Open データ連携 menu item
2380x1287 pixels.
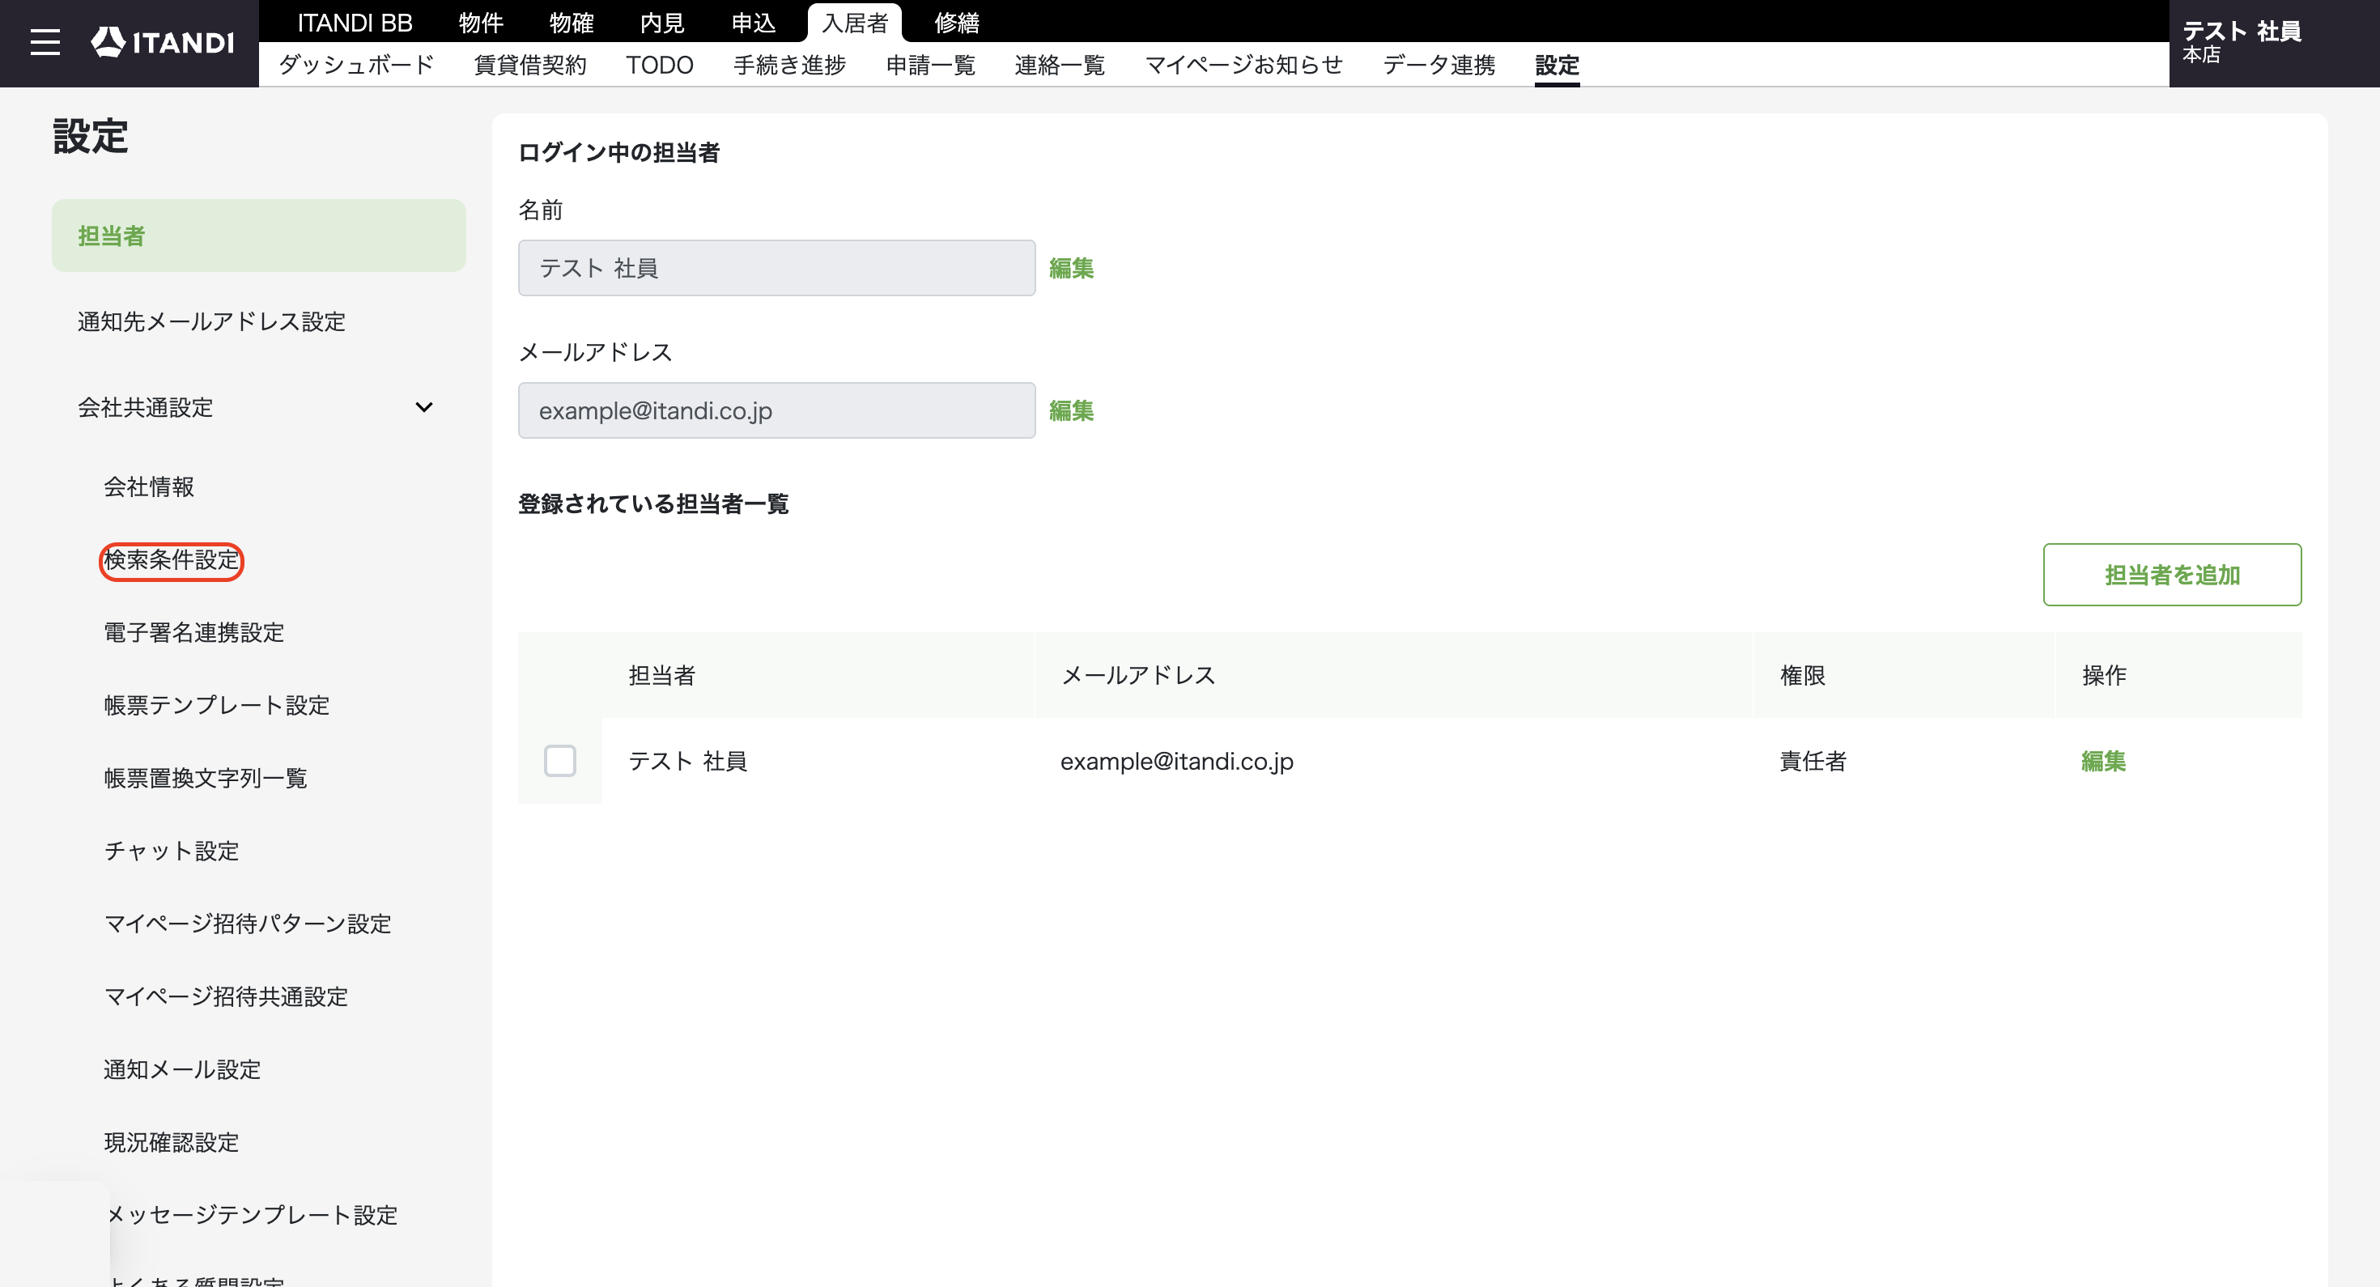[1439, 65]
